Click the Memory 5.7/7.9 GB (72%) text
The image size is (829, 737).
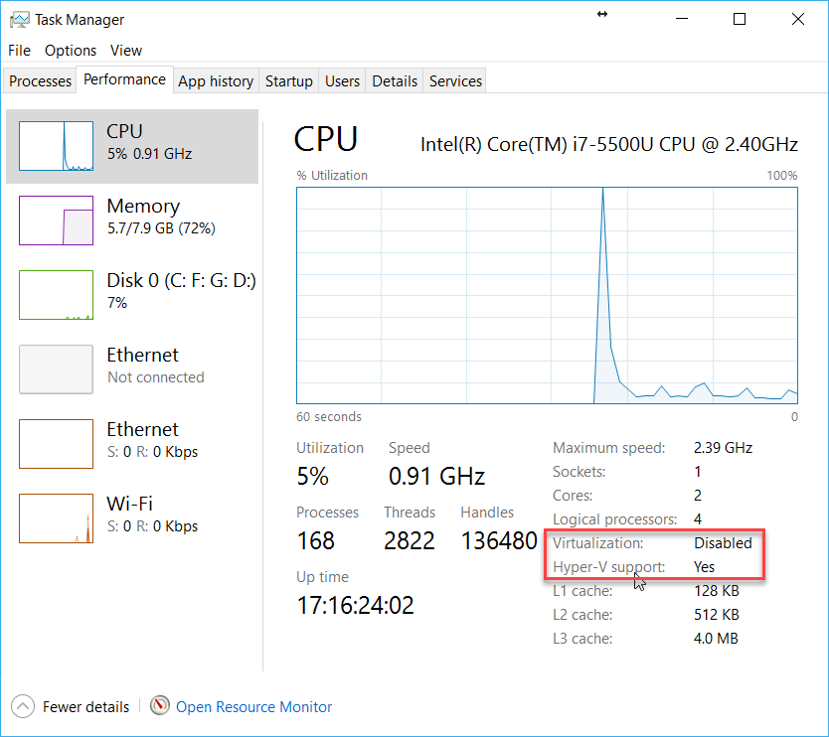pos(161,228)
